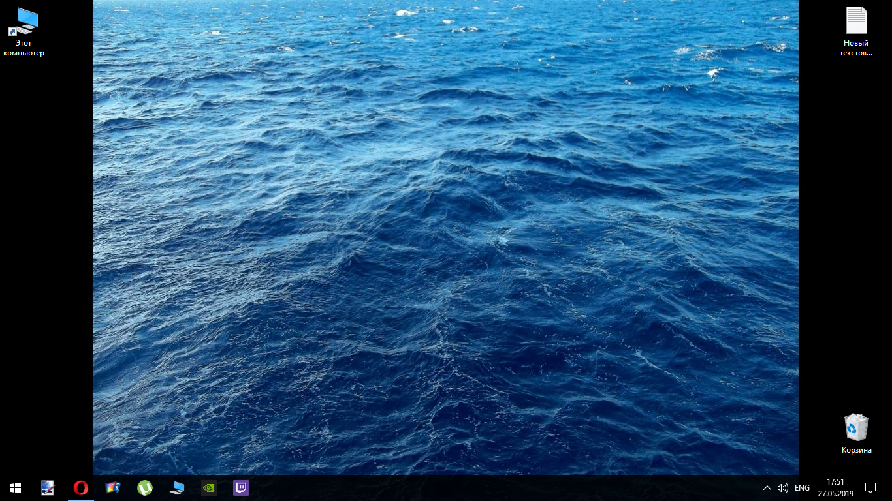The image size is (892, 501).
Task: Open the Windows Start menu
Action: (16, 487)
